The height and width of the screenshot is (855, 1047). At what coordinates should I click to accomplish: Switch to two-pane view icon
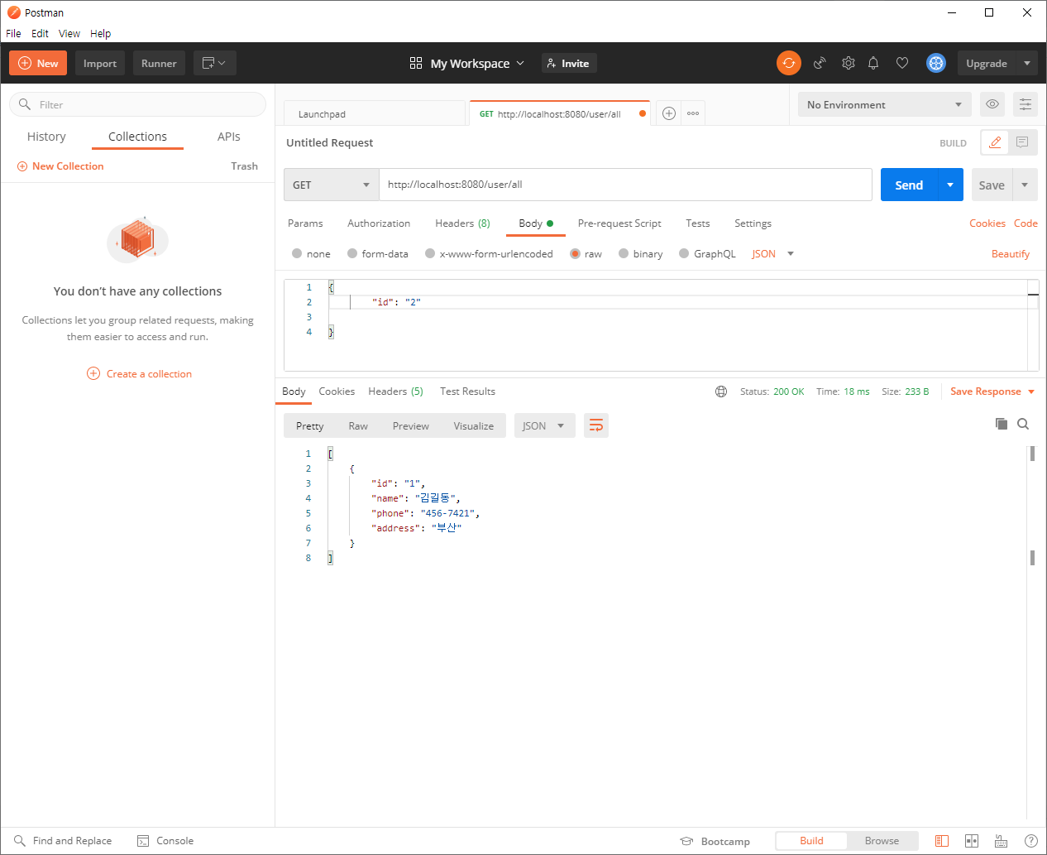[x=972, y=841]
